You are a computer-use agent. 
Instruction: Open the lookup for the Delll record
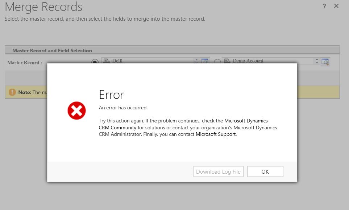pyautogui.click(x=204, y=61)
